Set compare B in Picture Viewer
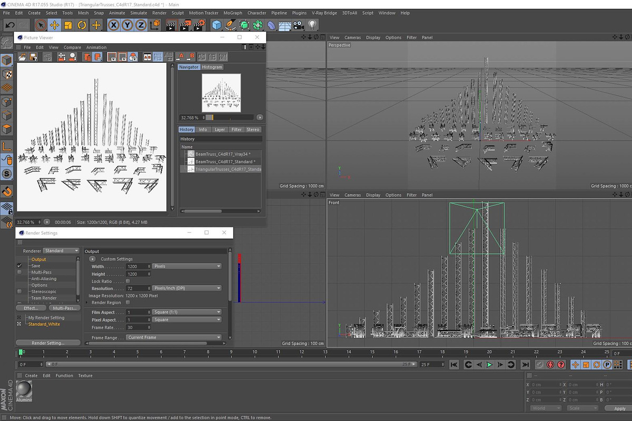Image resolution: width=632 pixels, height=421 pixels. pyautogui.click(x=190, y=57)
